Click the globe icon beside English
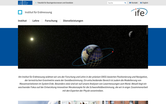The image size is (166, 104). (141, 3)
